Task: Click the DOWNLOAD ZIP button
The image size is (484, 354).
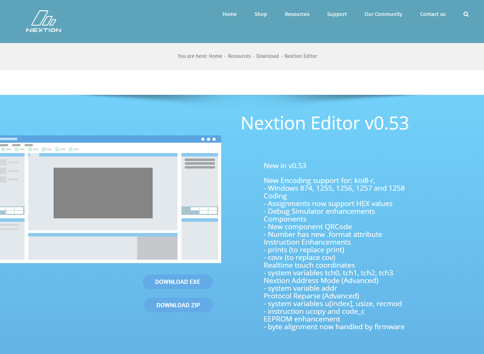Action: [x=178, y=305]
